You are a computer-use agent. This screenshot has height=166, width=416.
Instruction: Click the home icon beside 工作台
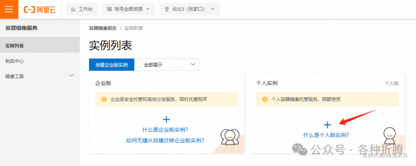73,9
